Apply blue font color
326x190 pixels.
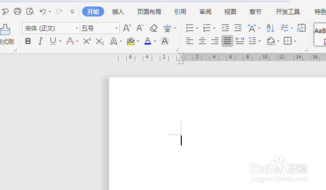[148, 41]
